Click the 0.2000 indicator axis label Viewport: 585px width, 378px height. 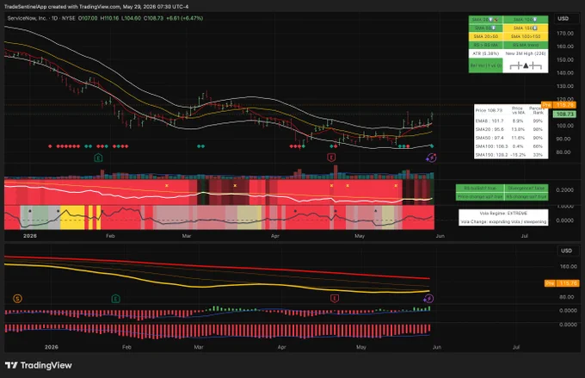coord(565,189)
